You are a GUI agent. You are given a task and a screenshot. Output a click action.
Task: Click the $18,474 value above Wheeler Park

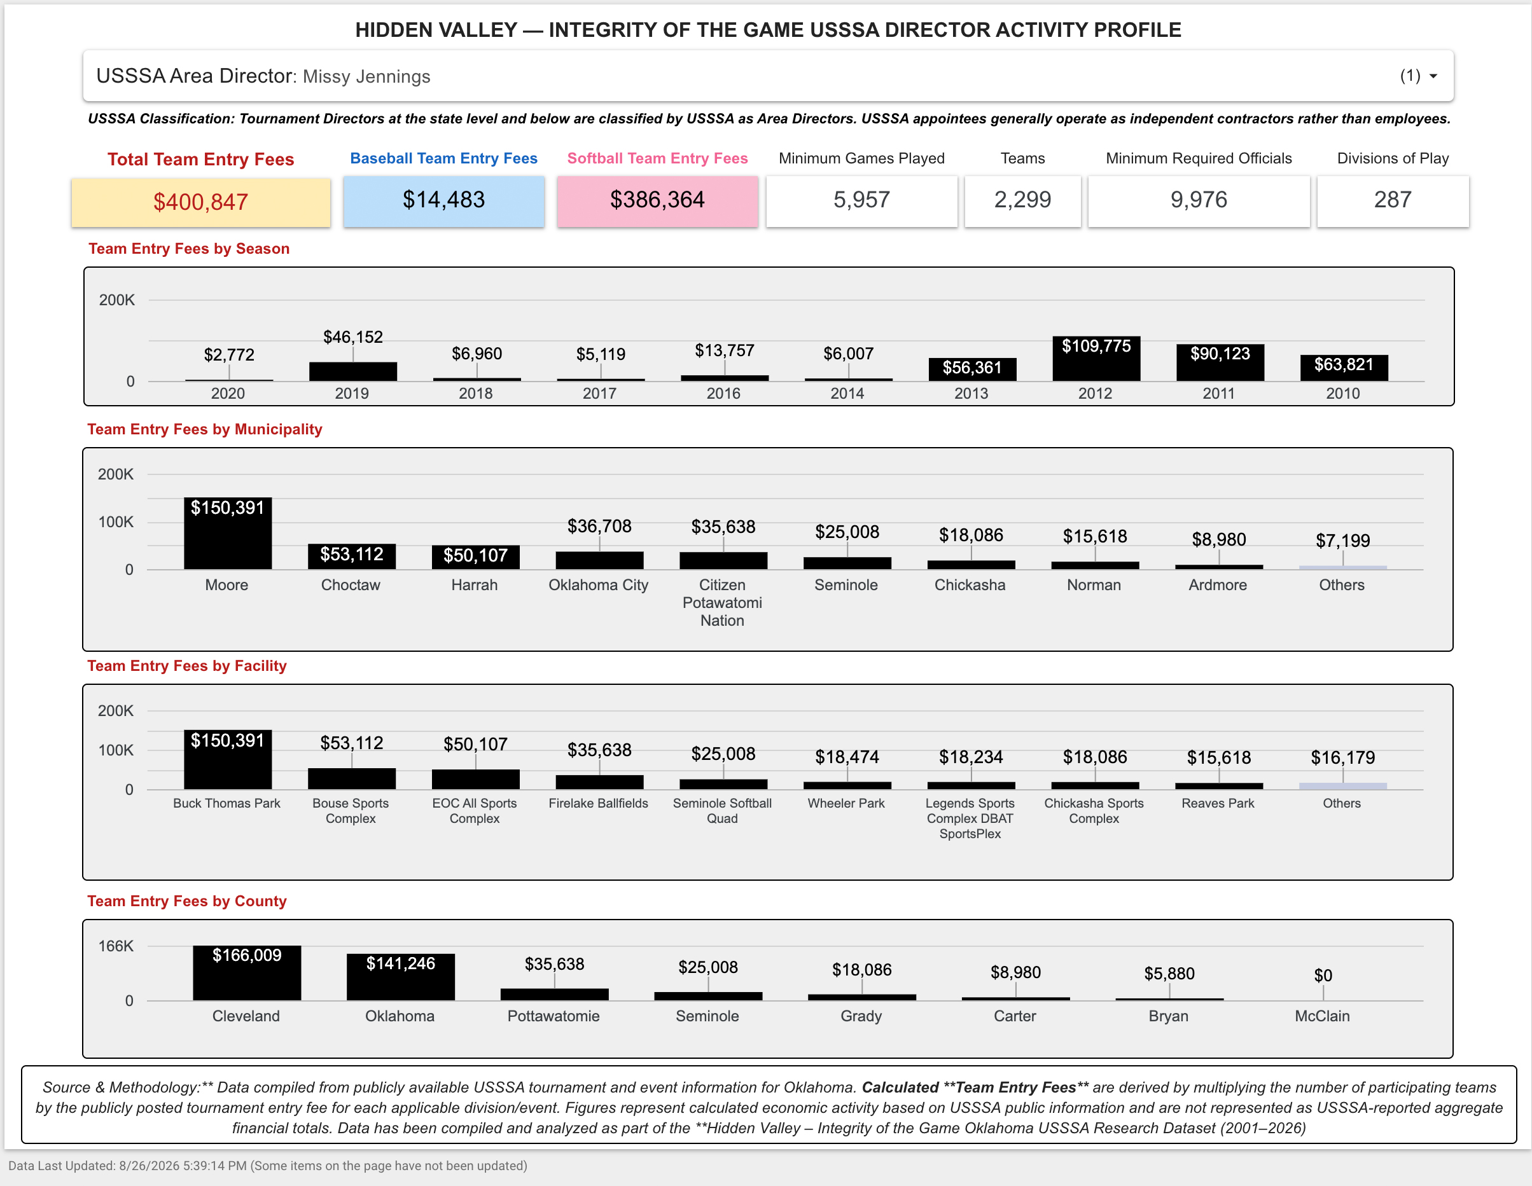[847, 757]
